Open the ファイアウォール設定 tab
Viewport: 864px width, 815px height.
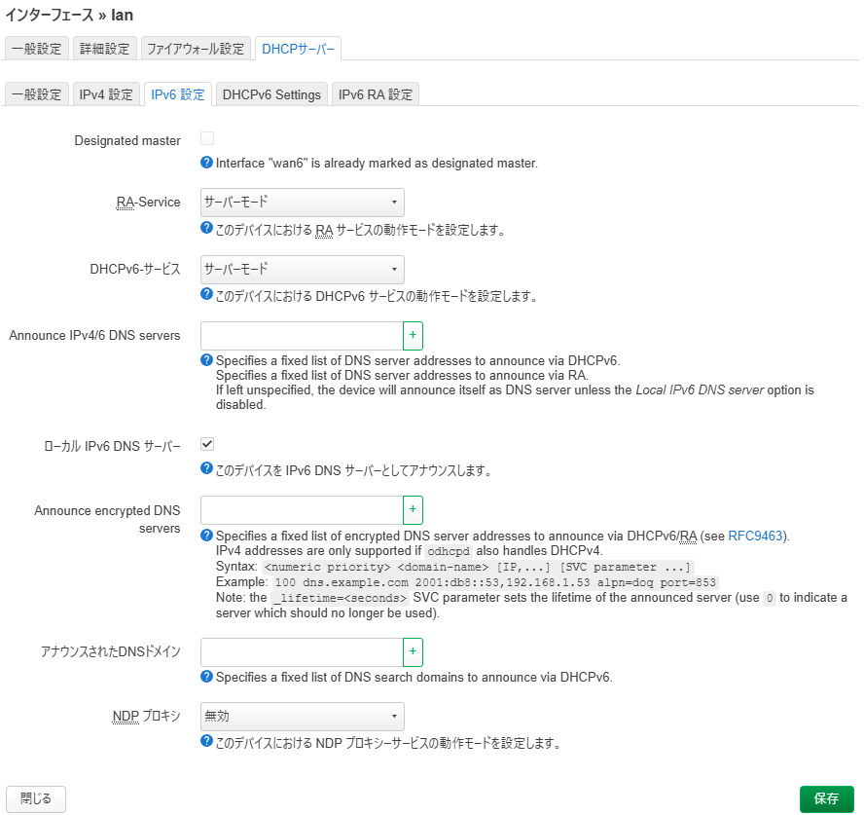(196, 49)
